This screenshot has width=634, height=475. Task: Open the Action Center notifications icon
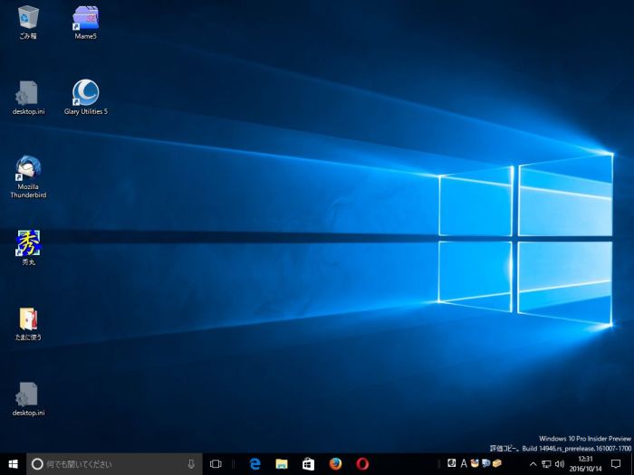pos(616,464)
